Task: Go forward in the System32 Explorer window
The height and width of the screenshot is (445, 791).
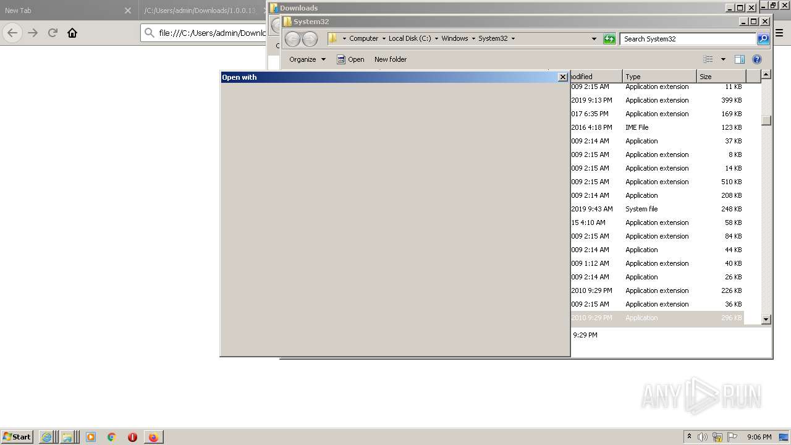Action: pyautogui.click(x=310, y=39)
